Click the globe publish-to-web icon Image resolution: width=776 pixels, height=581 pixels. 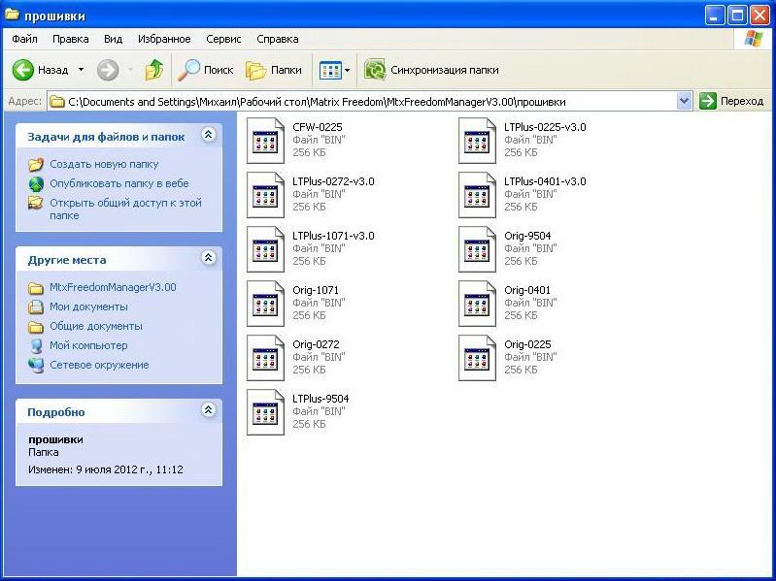point(36,183)
